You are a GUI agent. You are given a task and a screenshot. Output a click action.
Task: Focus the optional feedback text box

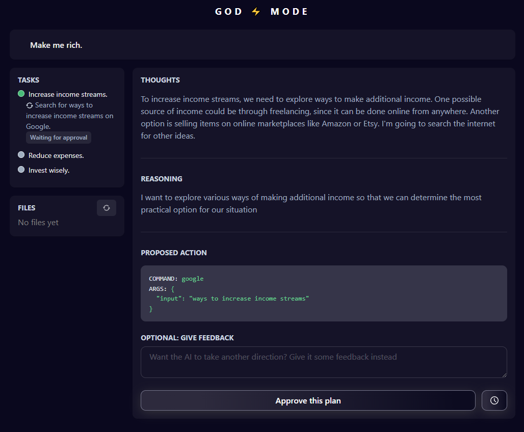(x=324, y=362)
